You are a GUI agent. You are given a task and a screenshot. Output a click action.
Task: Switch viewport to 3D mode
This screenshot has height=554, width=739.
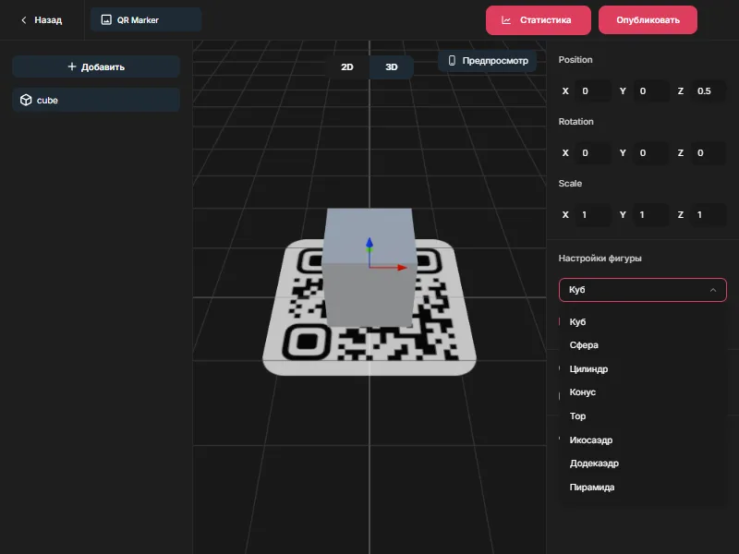391,66
